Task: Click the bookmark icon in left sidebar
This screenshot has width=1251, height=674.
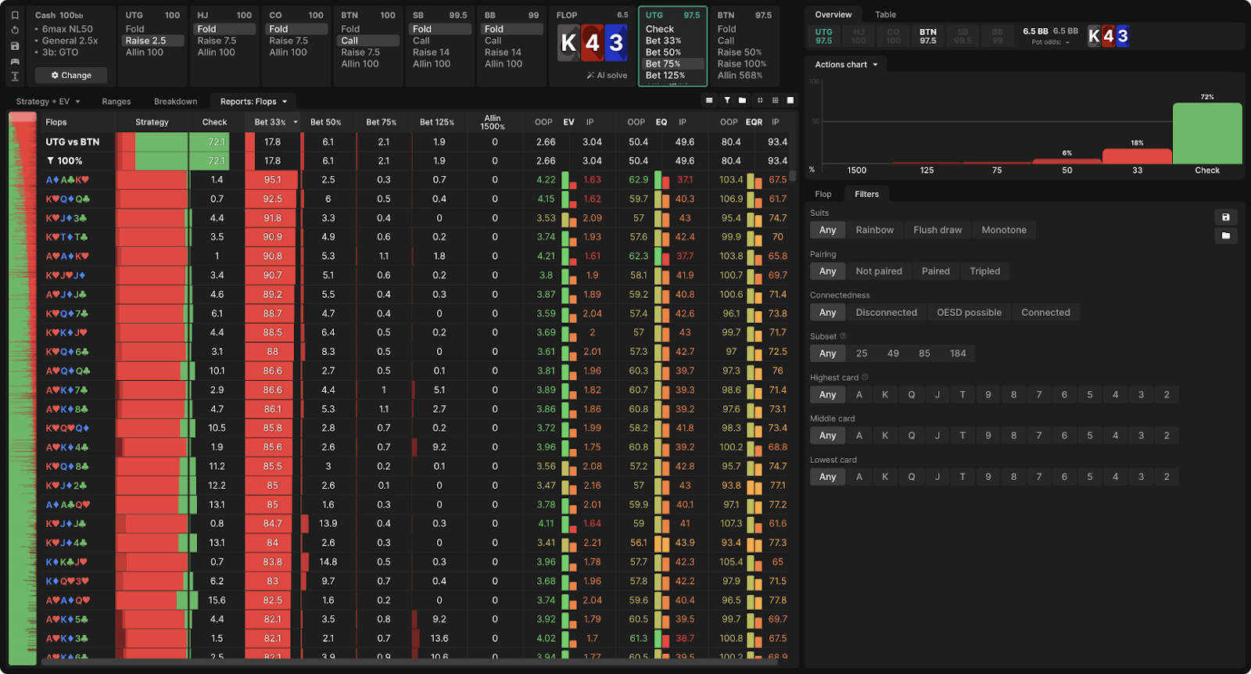Action: [15, 15]
